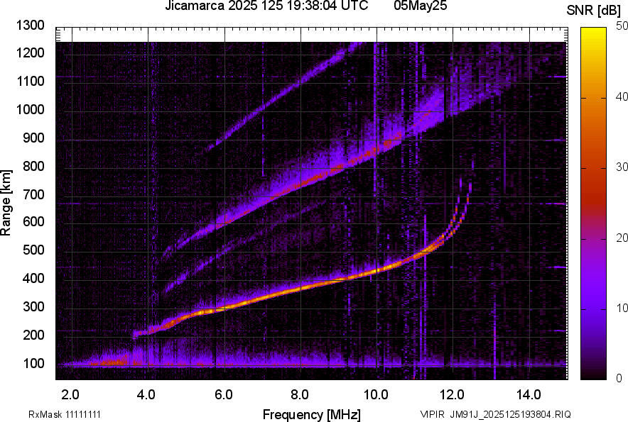Click the 'VIPIR' footer label

(x=432, y=414)
